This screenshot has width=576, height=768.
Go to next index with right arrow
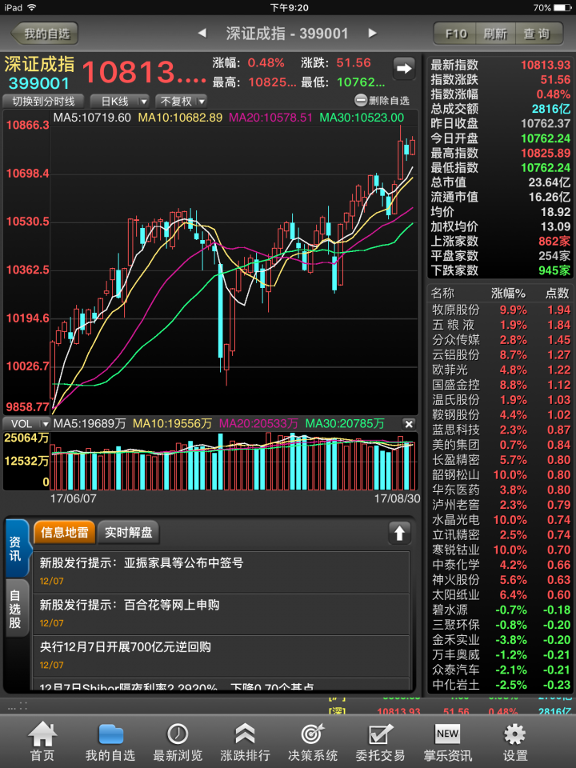click(x=372, y=34)
